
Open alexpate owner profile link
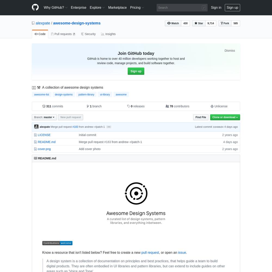coord(43,23)
